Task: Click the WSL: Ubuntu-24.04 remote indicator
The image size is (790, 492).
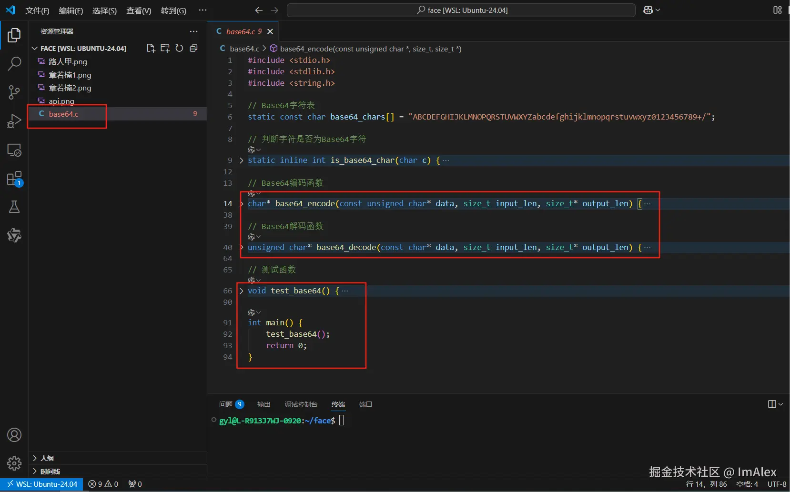Action: 42,484
